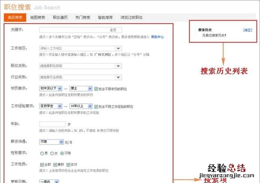Uncheck 包含不限学历的职位 checkbox
The height and width of the screenshot is (183, 260).
point(96,89)
